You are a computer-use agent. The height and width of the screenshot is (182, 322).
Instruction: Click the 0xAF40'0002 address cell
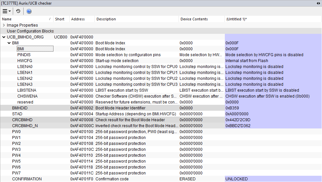[82, 108]
